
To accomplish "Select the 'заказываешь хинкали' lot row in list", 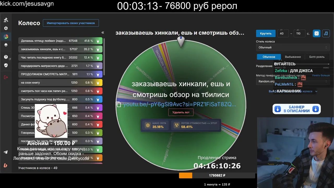I will coord(60,49).
